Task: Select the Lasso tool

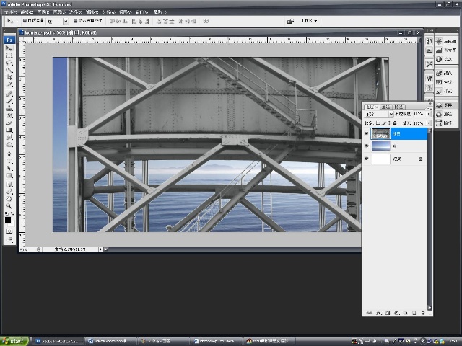Action: tap(9, 63)
